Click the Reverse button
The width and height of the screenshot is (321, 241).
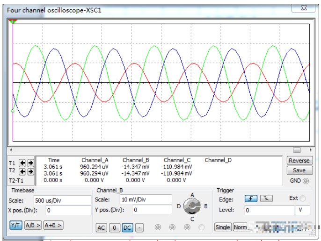pos(299,161)
